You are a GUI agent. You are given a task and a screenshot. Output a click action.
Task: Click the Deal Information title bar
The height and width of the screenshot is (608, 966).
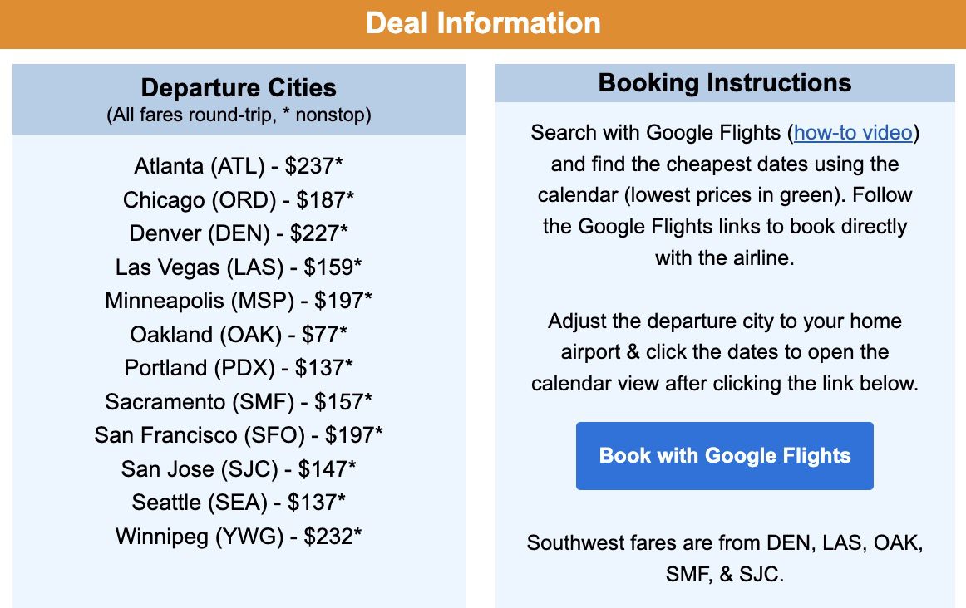(483, 23)
